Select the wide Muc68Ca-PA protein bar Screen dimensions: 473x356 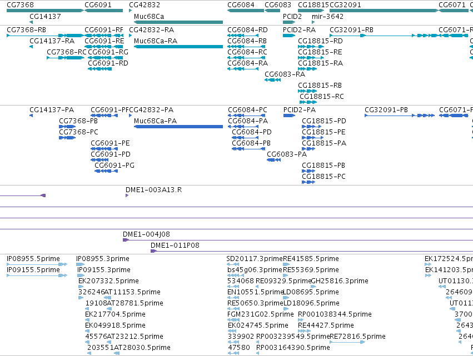click(x=178, y=127)
